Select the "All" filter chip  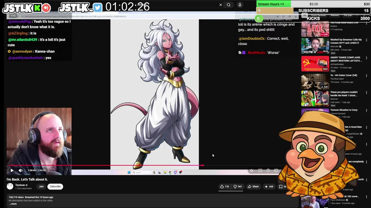tap(304, 15)
